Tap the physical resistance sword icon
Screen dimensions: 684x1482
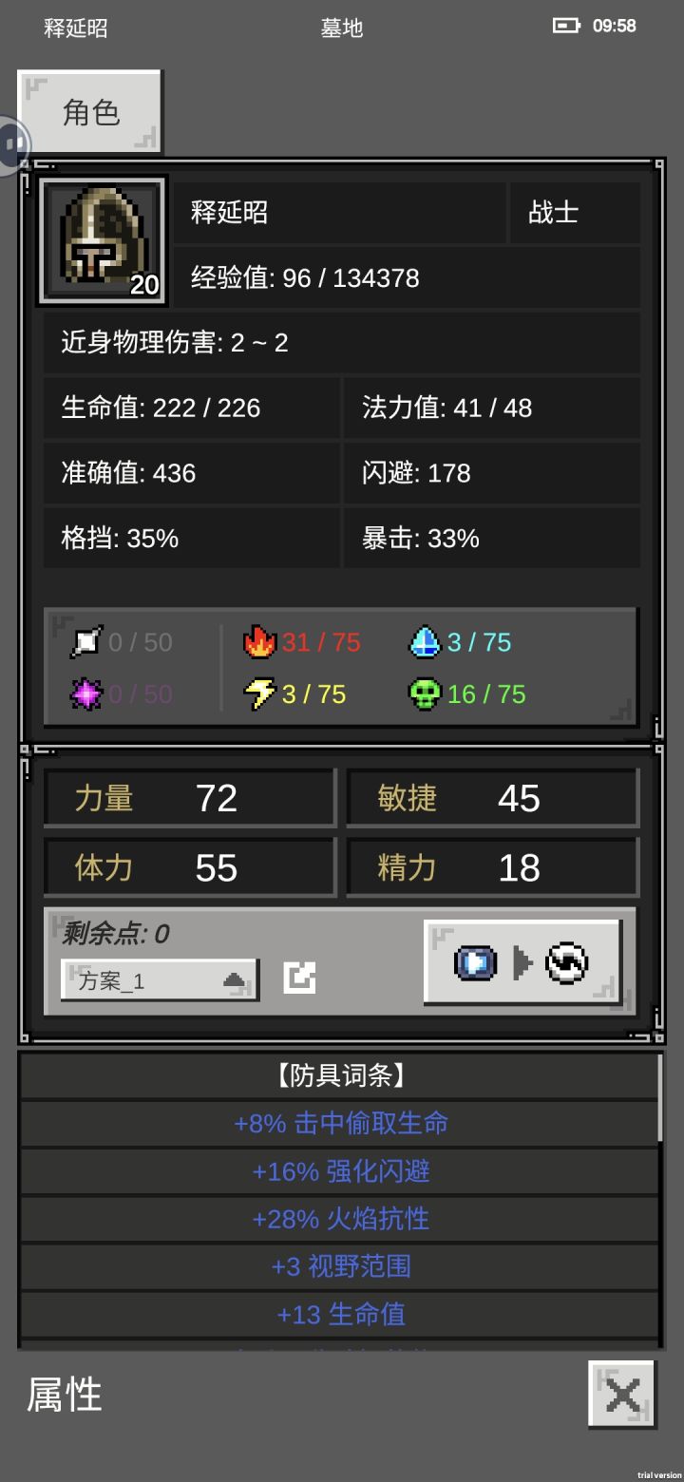[86, 642]
